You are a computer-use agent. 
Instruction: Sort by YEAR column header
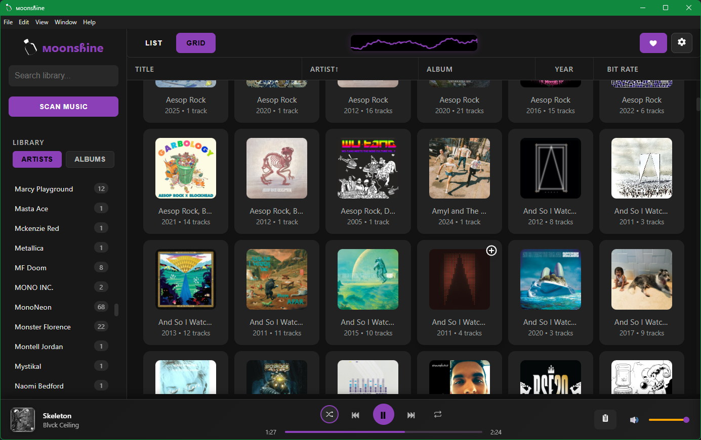tap(564, 69)
